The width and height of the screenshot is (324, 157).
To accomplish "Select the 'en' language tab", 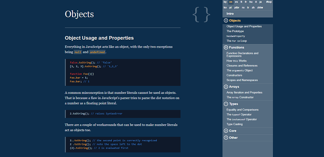I will [231, 2].
